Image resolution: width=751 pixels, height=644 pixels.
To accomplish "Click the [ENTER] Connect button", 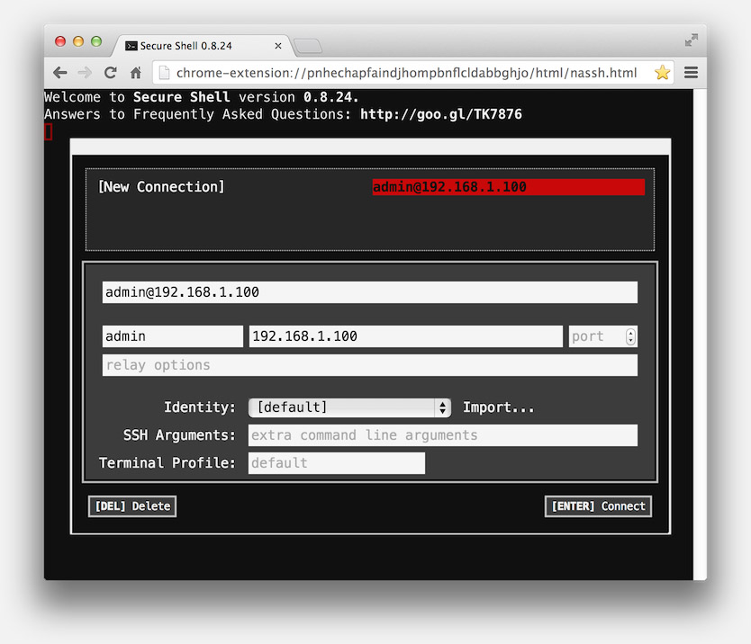I will pyautogui.click(x=598, y=506).
